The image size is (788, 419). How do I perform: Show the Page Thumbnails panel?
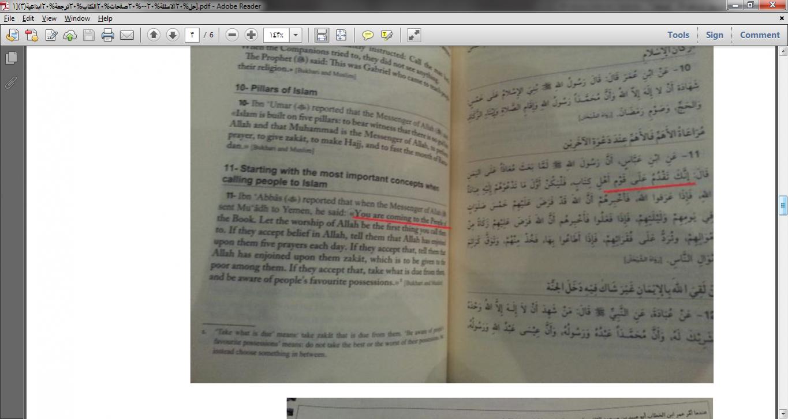pos(11,58)
